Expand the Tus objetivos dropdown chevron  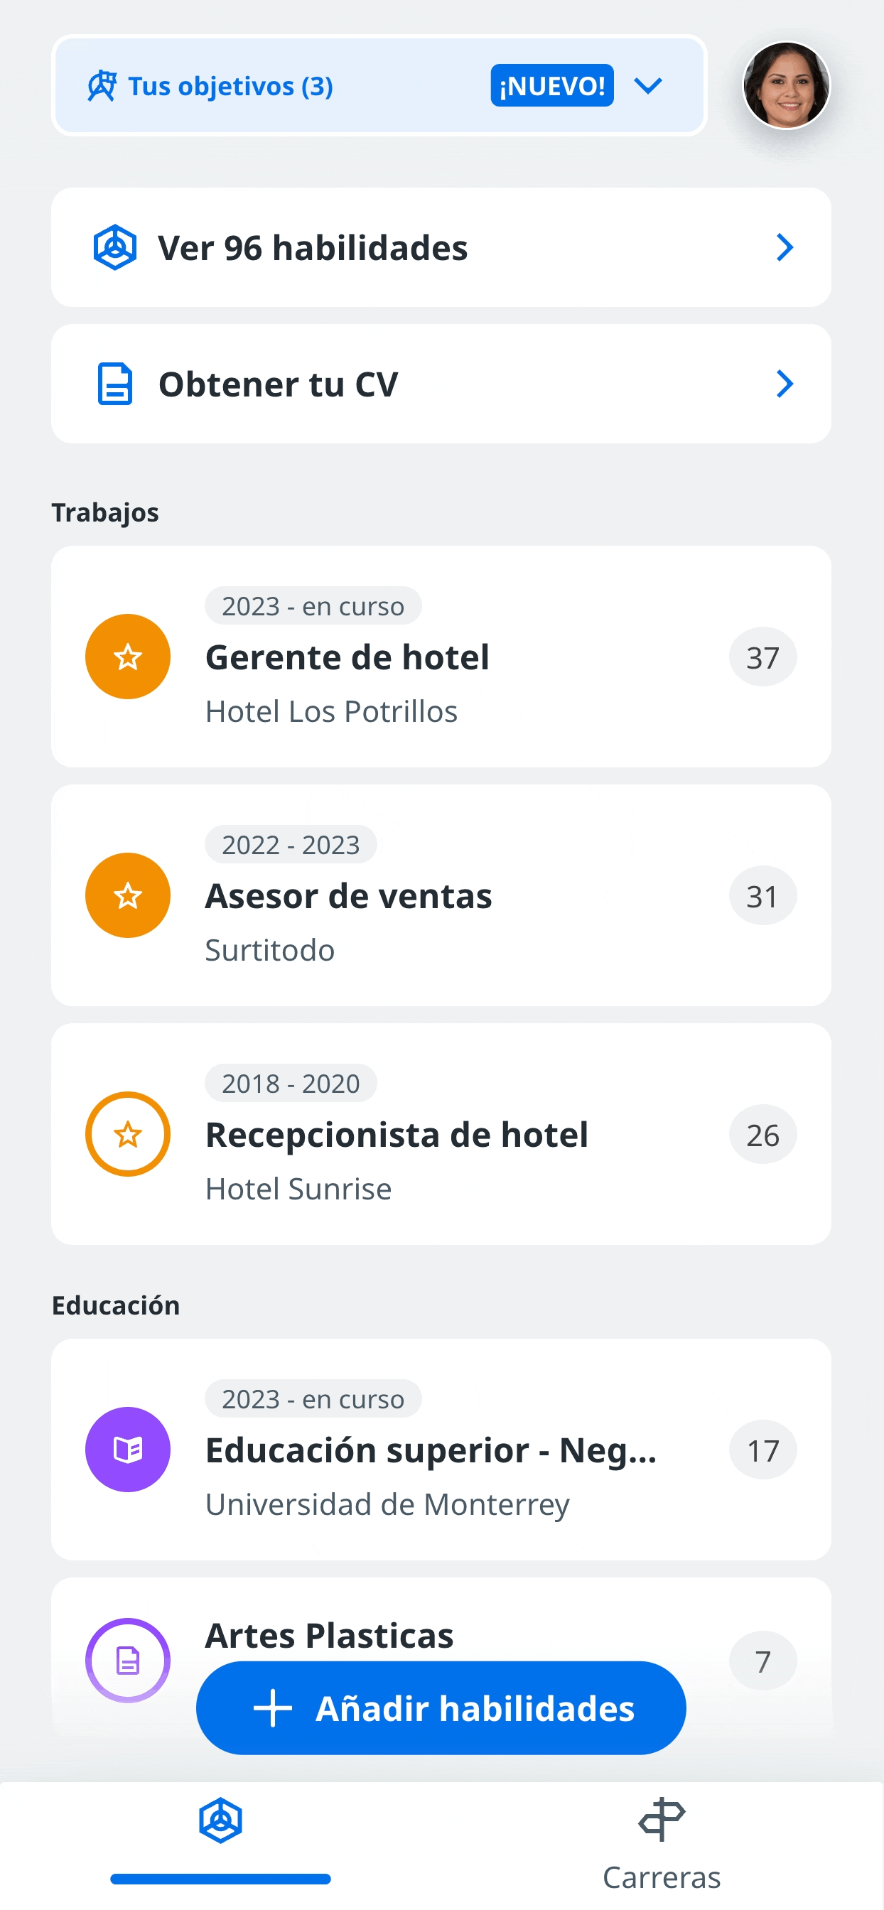(647, 86)
